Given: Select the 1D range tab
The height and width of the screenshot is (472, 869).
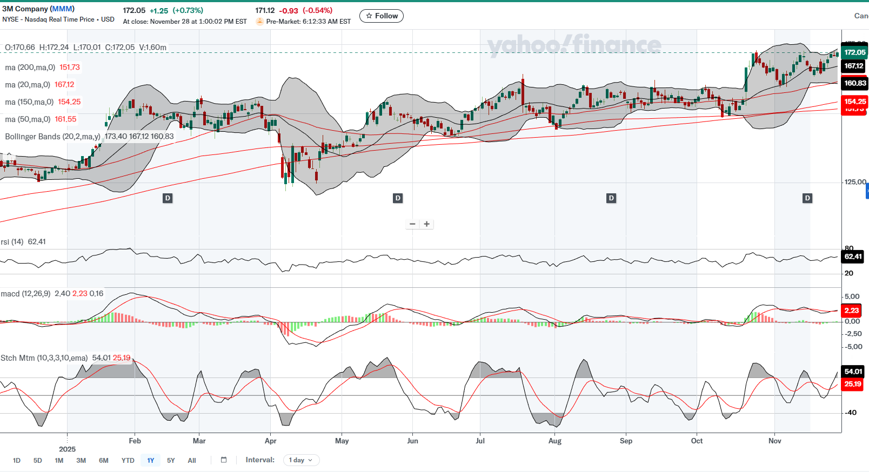Looking at the screenshot, I should (17, 461).
